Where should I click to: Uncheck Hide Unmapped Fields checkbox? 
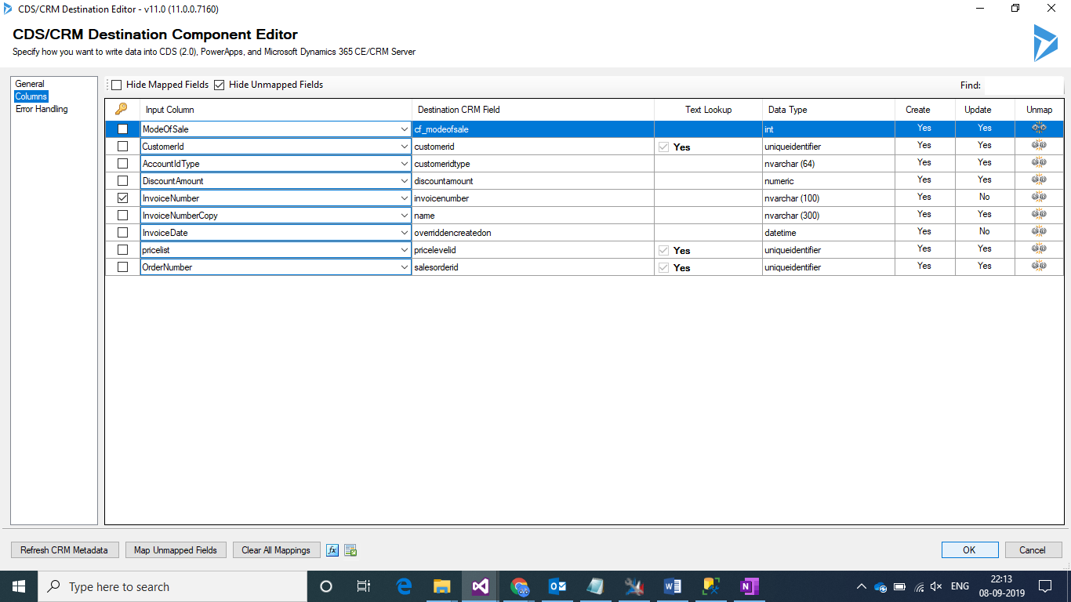(x=220, y=85)
